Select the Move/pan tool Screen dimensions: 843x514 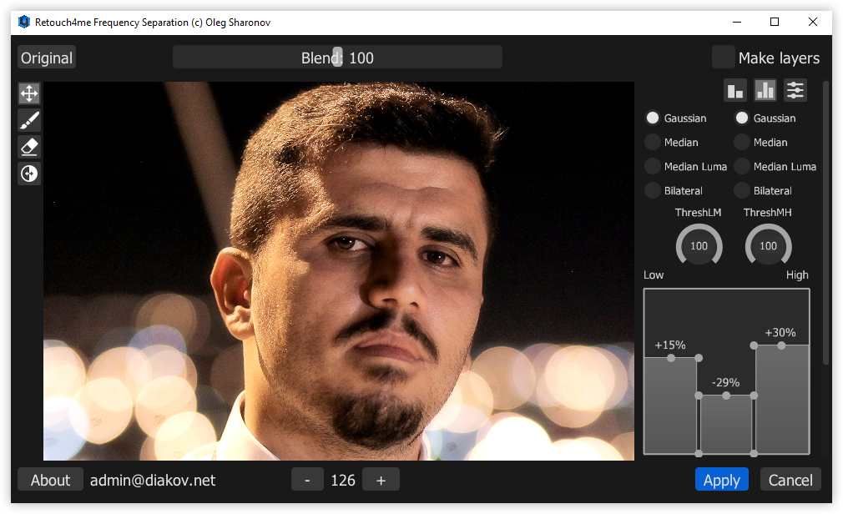(29, 93)
